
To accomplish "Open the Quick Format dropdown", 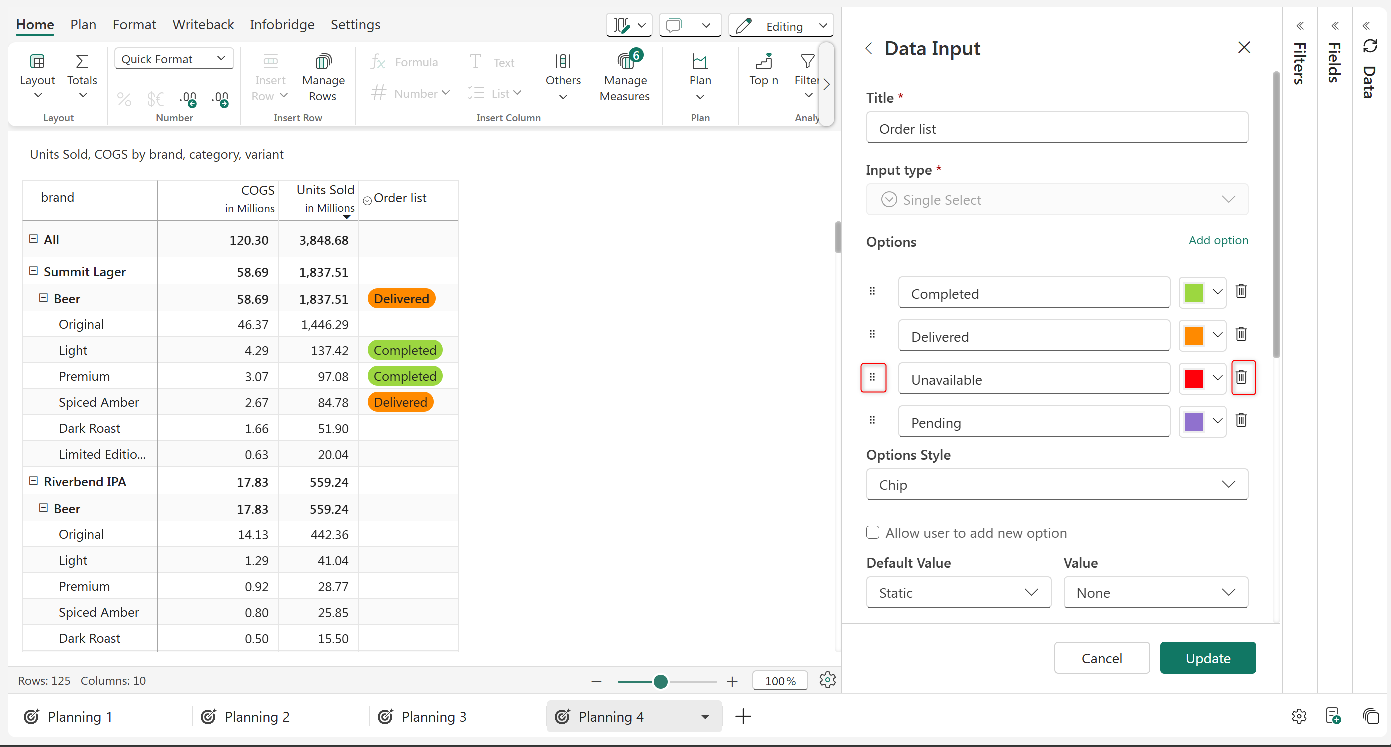I will click(173, 59).
